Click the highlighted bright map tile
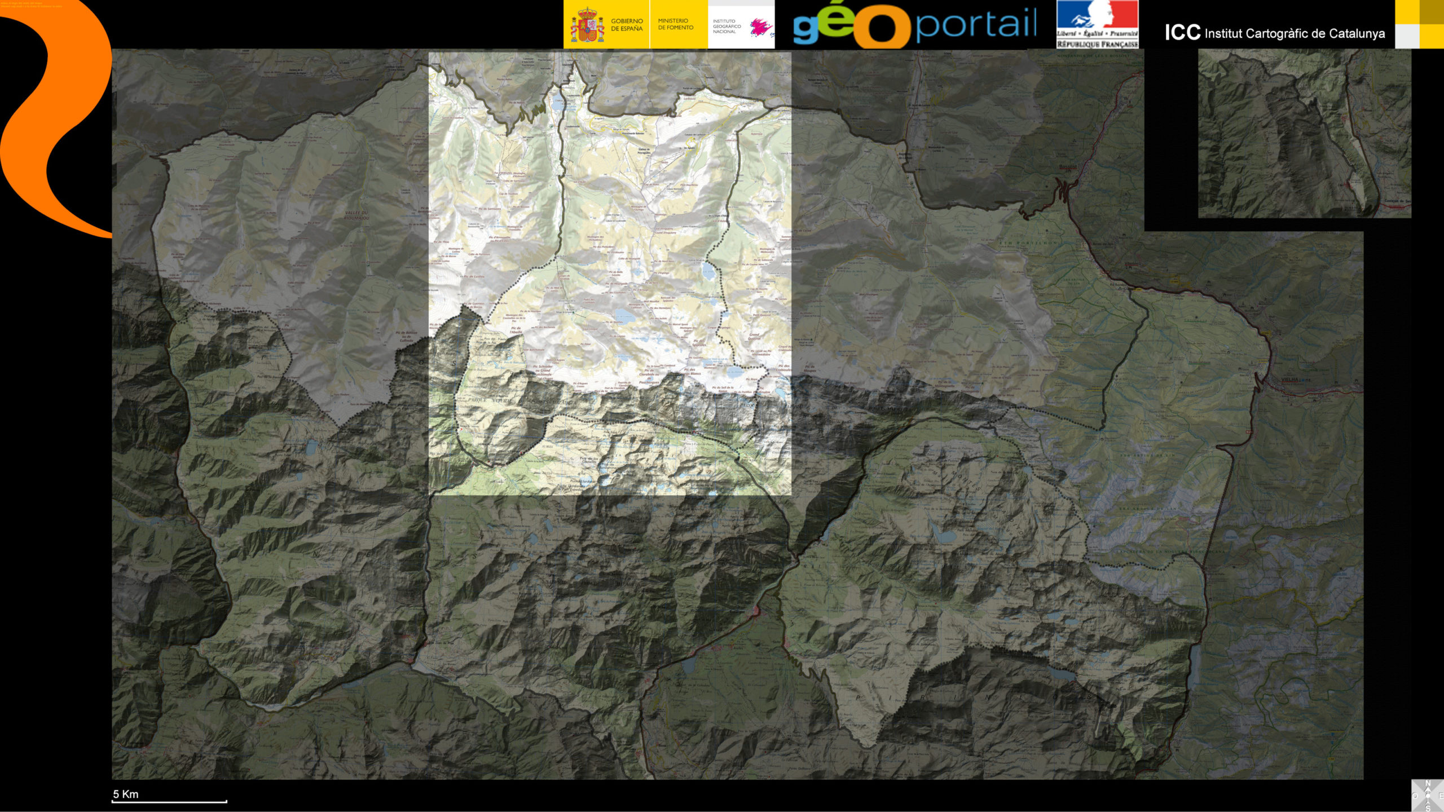This screenshot has height=812, width=1444. 609,273
